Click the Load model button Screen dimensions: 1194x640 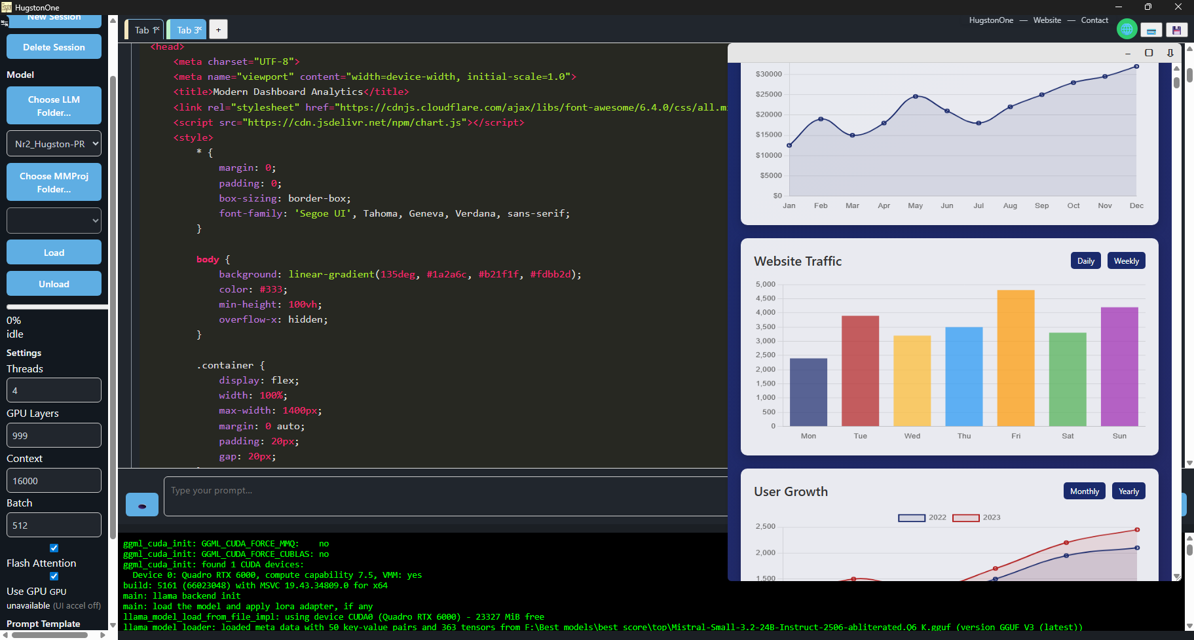(54, 252)
